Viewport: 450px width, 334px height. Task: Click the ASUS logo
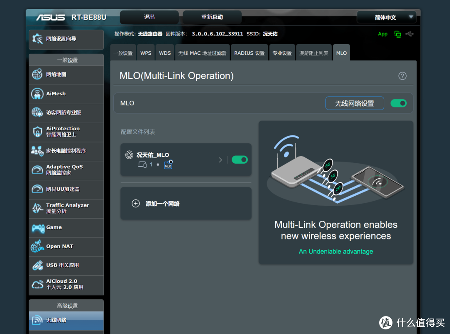50,17
